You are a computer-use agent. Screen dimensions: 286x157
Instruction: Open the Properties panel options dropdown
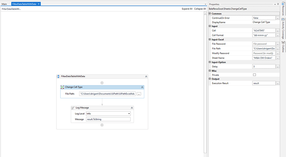[275, 4]
